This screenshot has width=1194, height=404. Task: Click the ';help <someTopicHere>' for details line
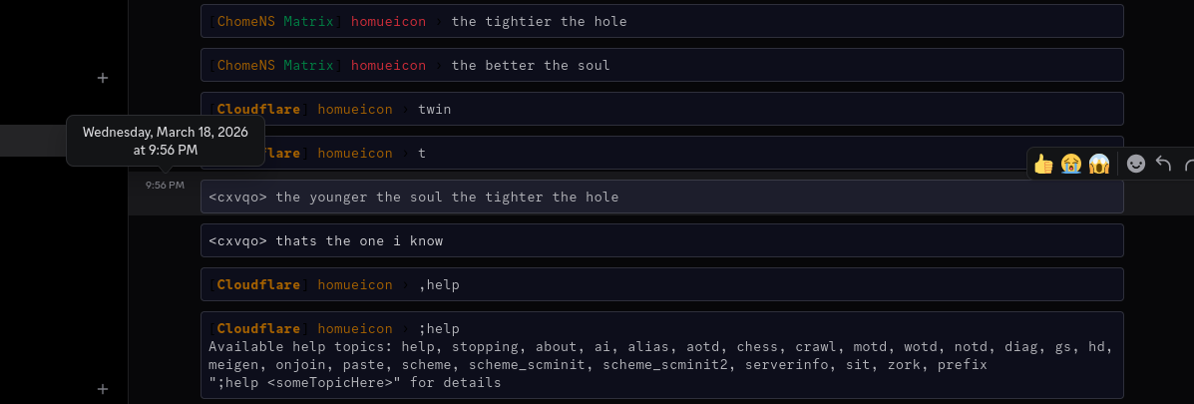pos(355,383)
